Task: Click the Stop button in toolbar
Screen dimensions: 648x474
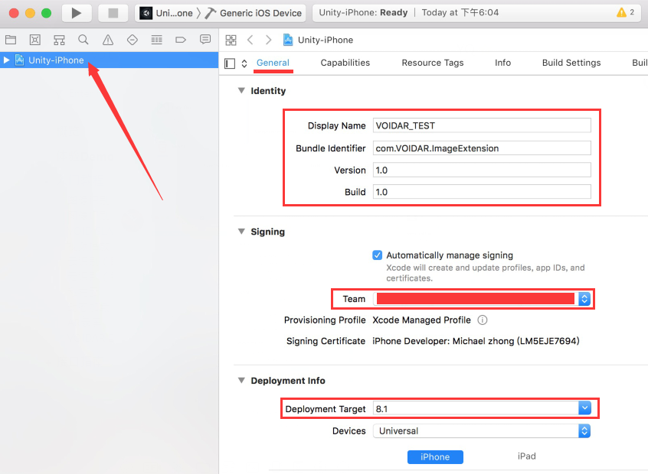Action: pos(113,13)
